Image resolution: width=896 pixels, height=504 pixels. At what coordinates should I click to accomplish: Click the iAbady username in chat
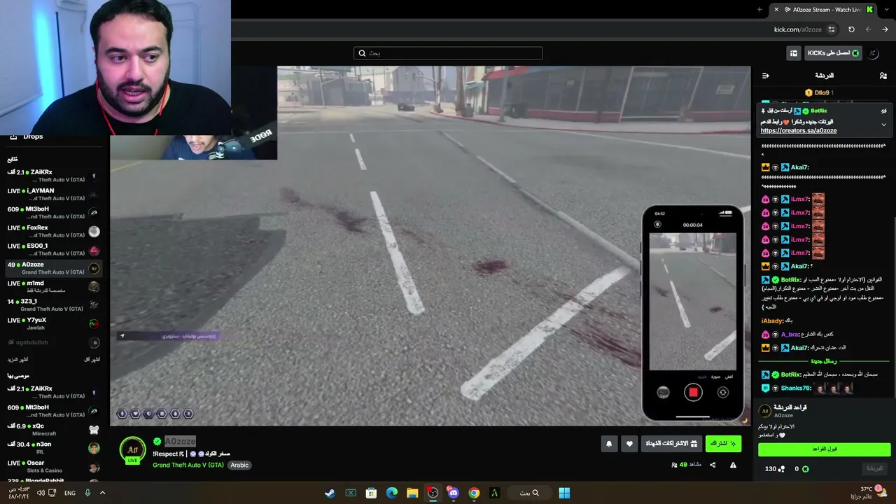tap(773, 321)
